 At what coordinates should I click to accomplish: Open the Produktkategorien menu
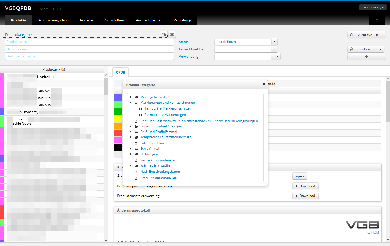(x=52, y=20)
